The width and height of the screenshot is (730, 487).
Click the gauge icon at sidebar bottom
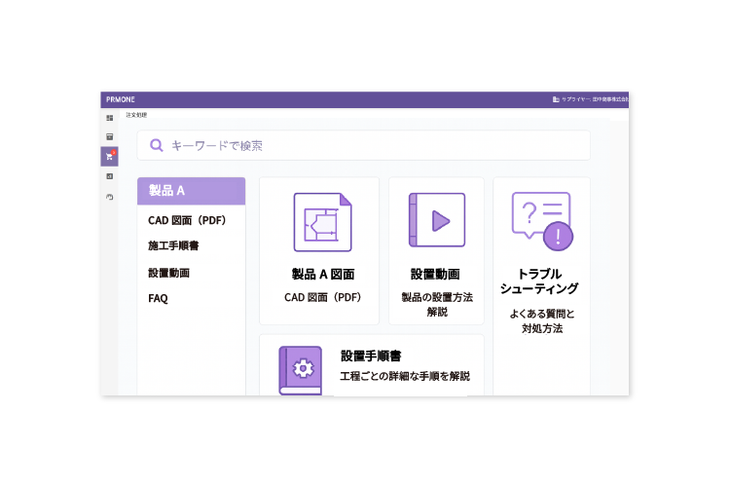tap(109, 197)
